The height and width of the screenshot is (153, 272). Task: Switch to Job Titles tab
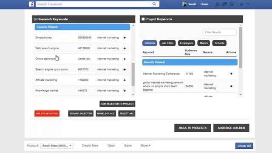click(x=167, y=43)
